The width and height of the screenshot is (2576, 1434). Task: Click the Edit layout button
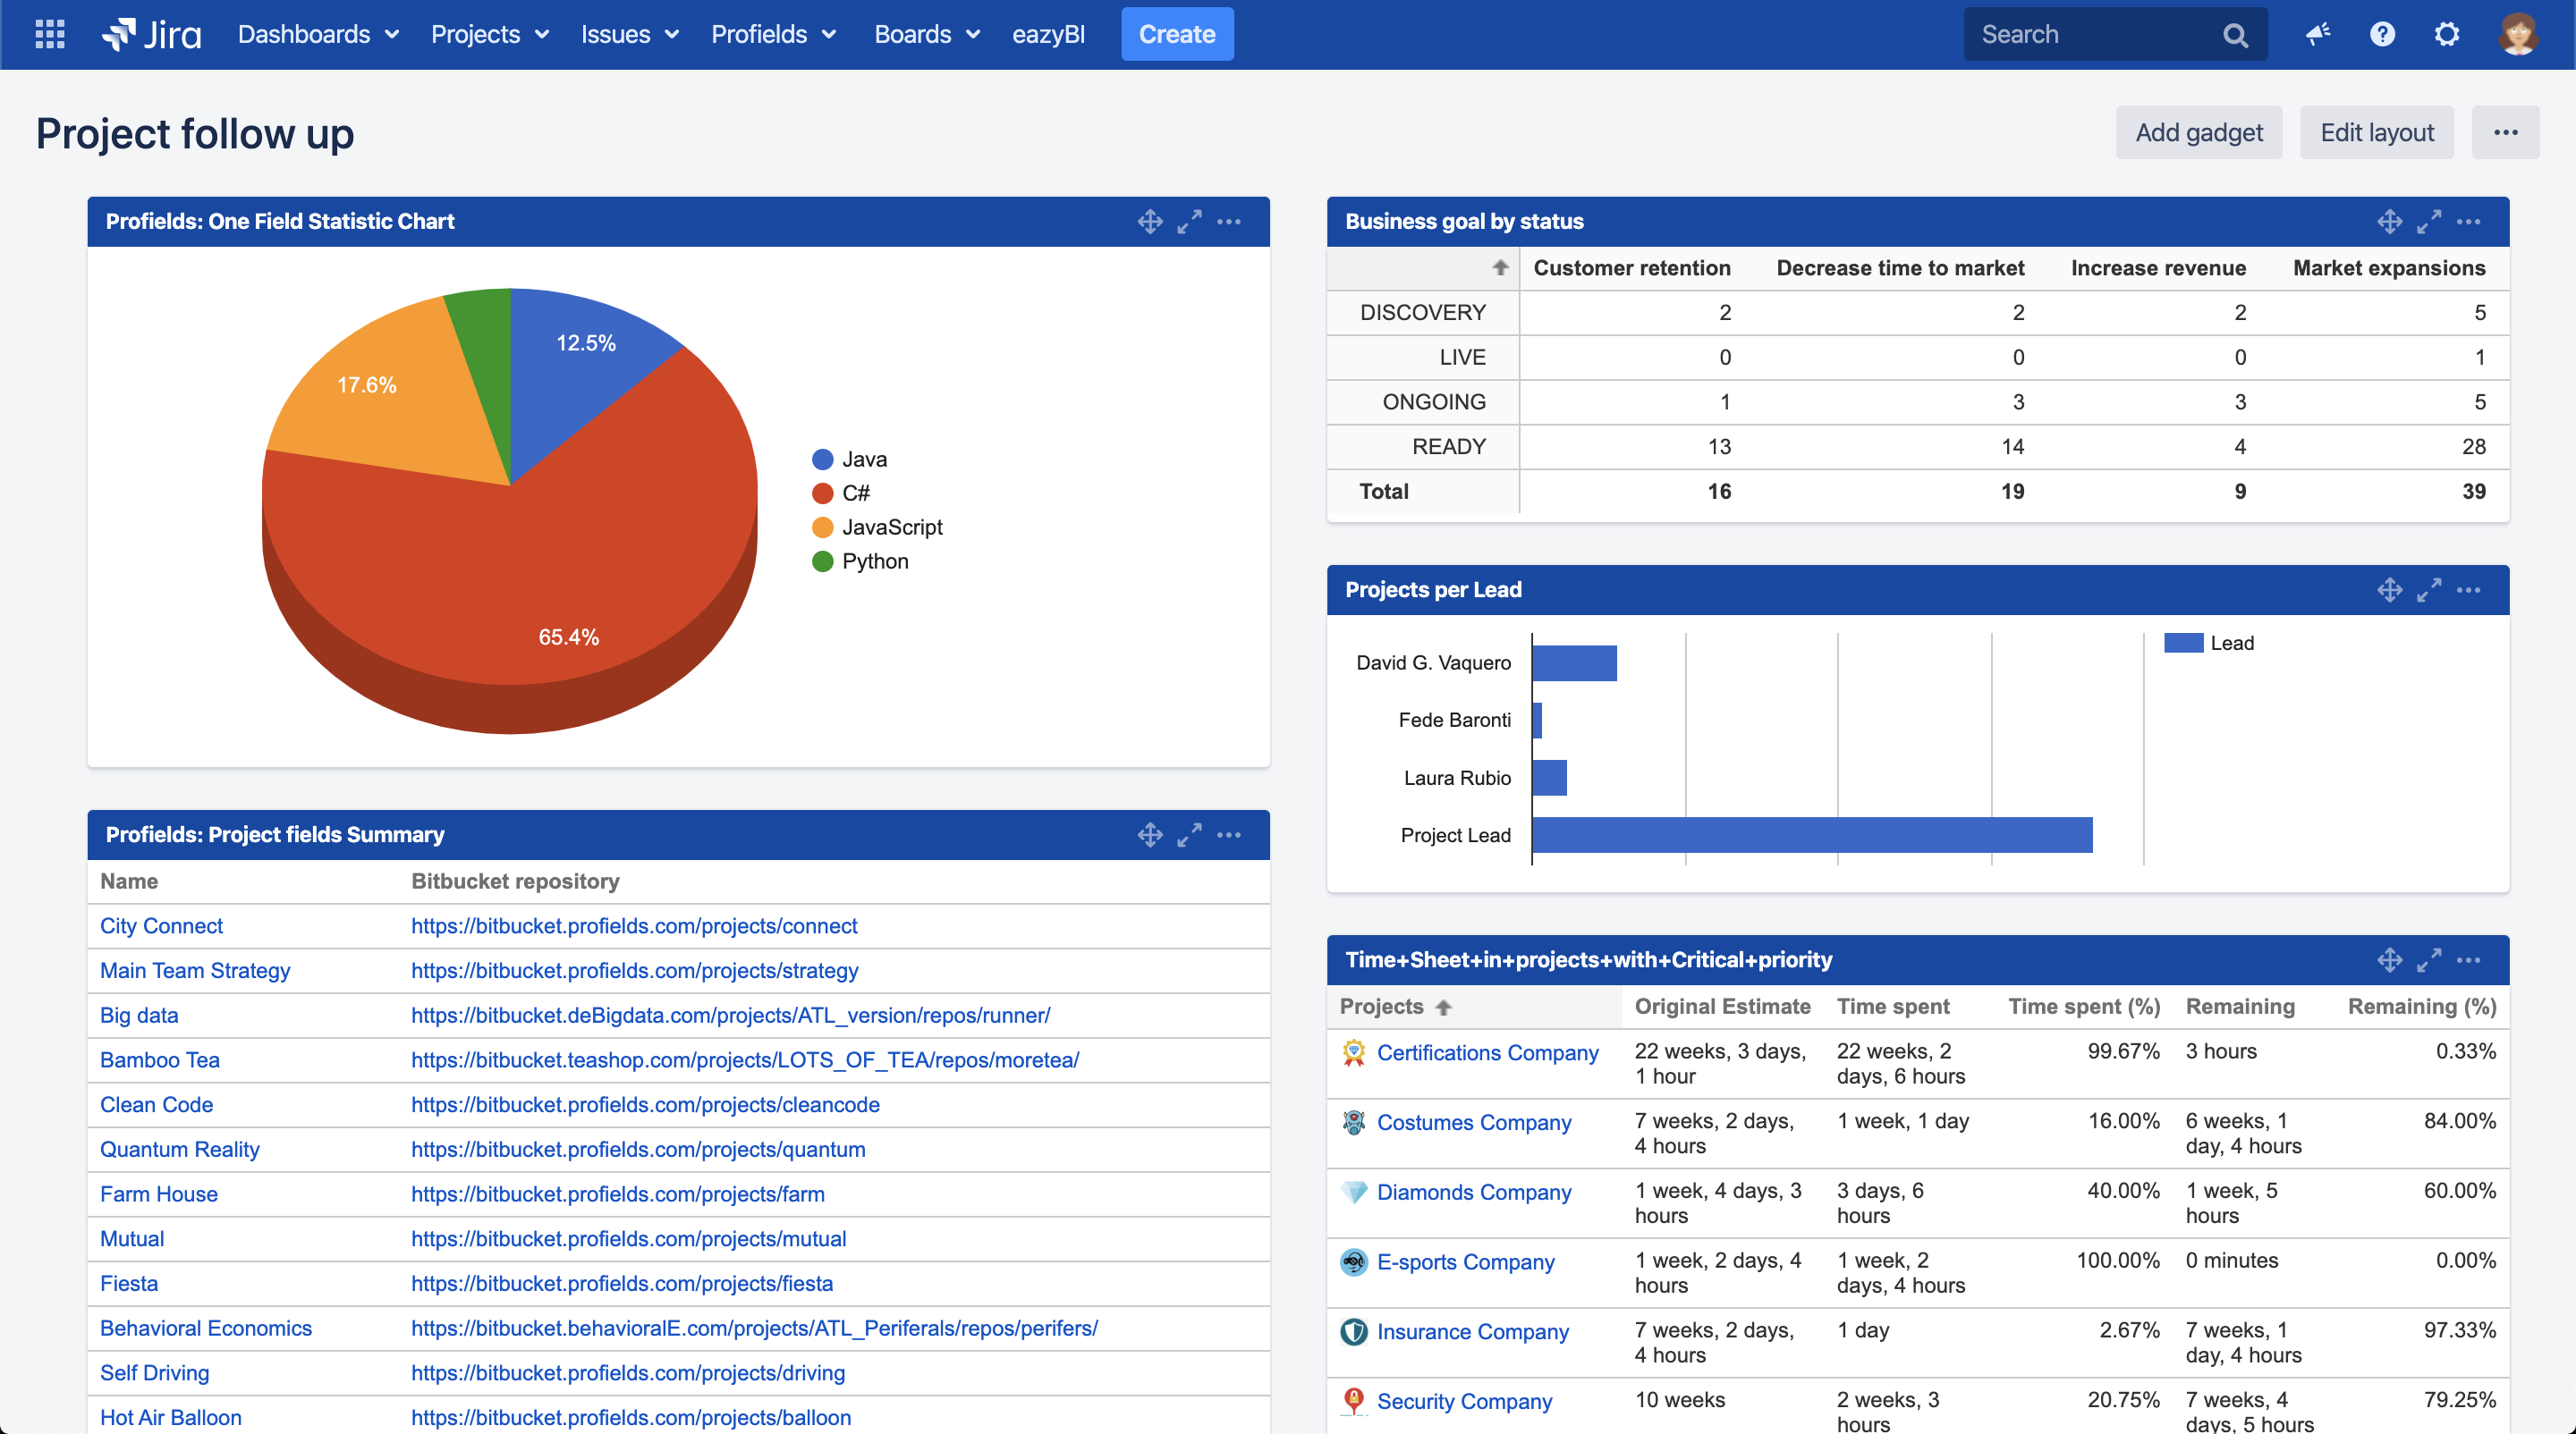coord(2376,132)
